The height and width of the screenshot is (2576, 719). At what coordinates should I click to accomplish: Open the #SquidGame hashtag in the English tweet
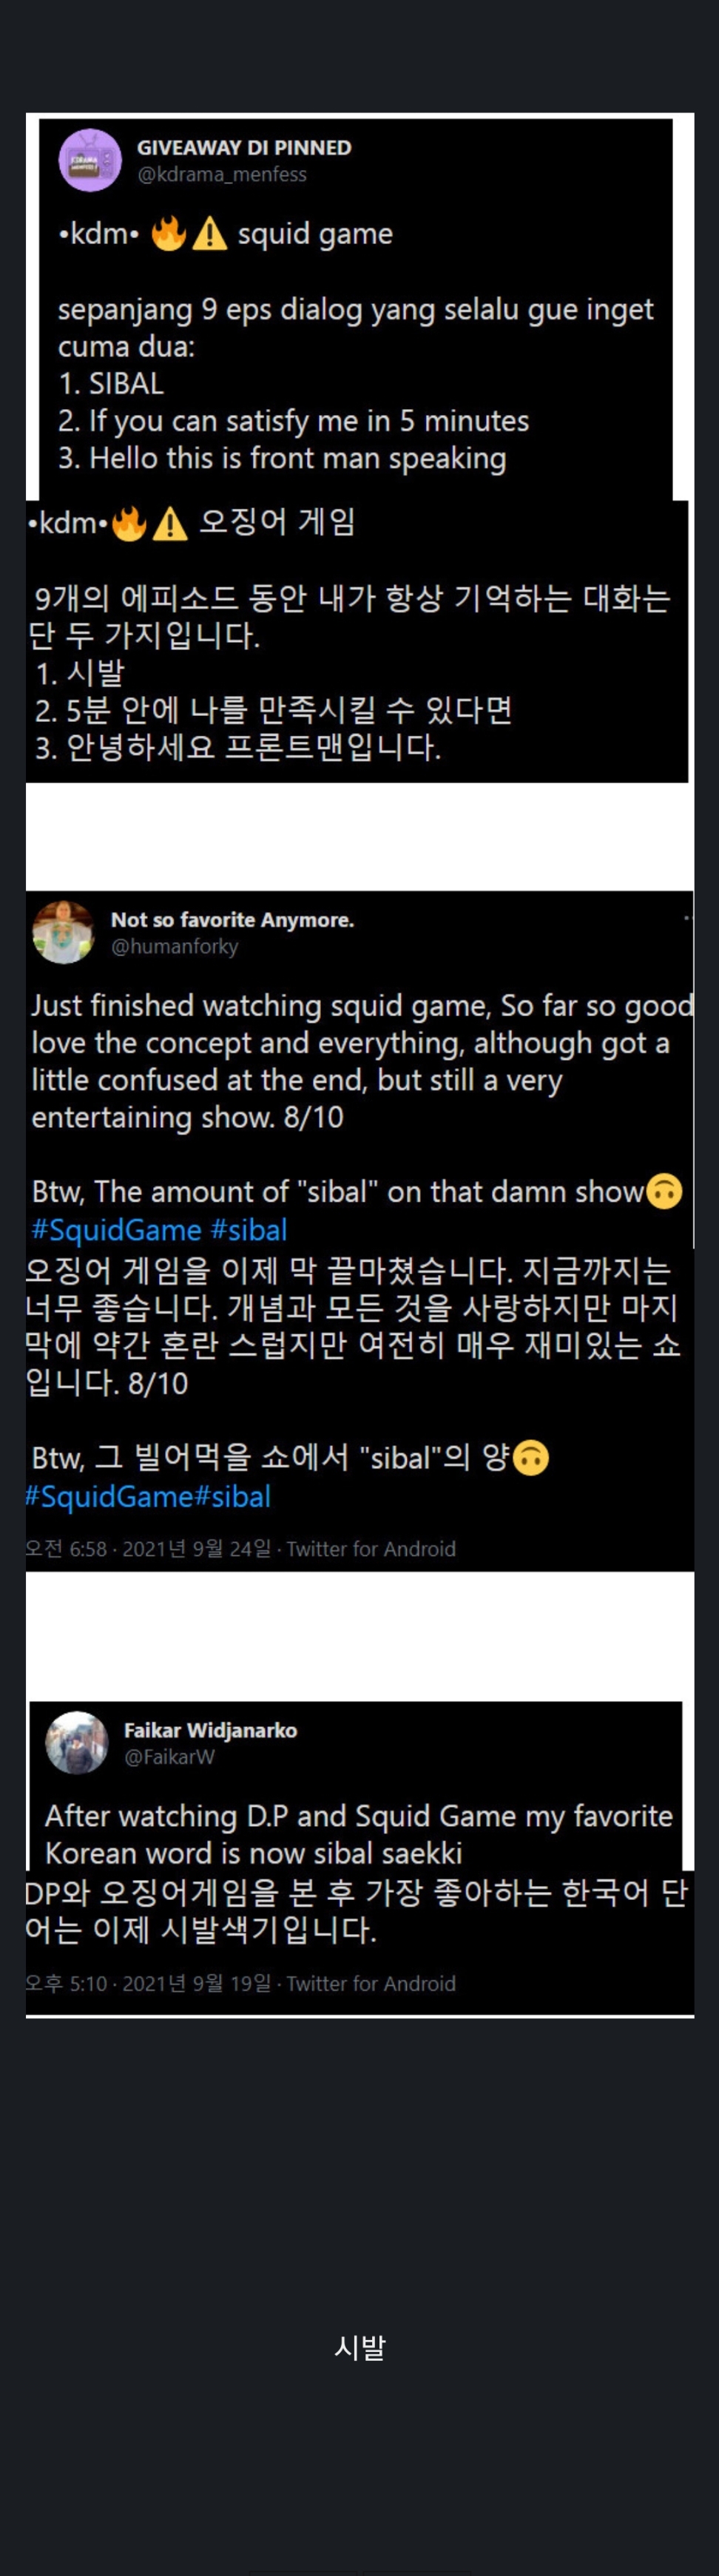coord(116,1230)
